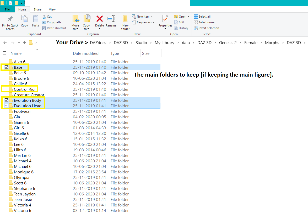Click the address bar folder icon
Image resolution: width=308 pixels, height=213 pixels.
point(31,43)
